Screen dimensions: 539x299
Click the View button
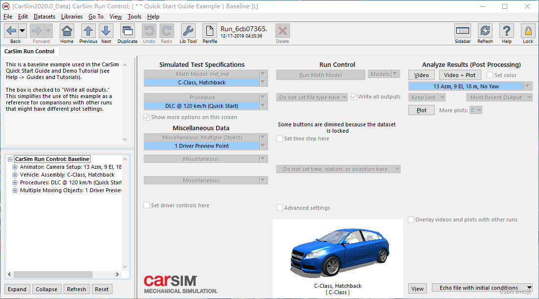tap(418, 289)
